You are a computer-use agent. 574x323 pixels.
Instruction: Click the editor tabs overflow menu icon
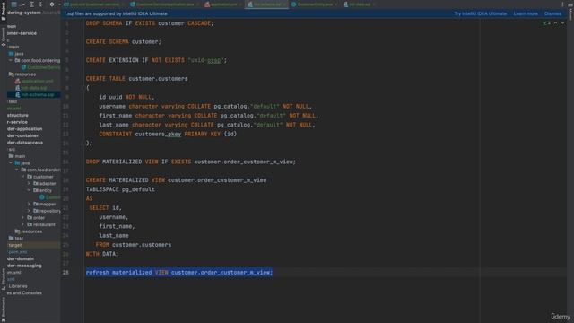pyautogui.click(x=562, y=4)
